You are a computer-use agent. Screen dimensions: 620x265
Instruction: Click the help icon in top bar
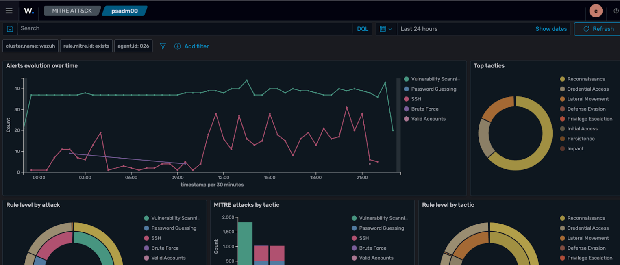(616, 11)
